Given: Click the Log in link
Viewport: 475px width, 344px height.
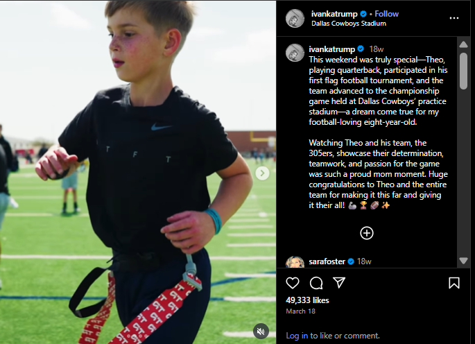Looking at the screenshot, I should pos(297,336).
